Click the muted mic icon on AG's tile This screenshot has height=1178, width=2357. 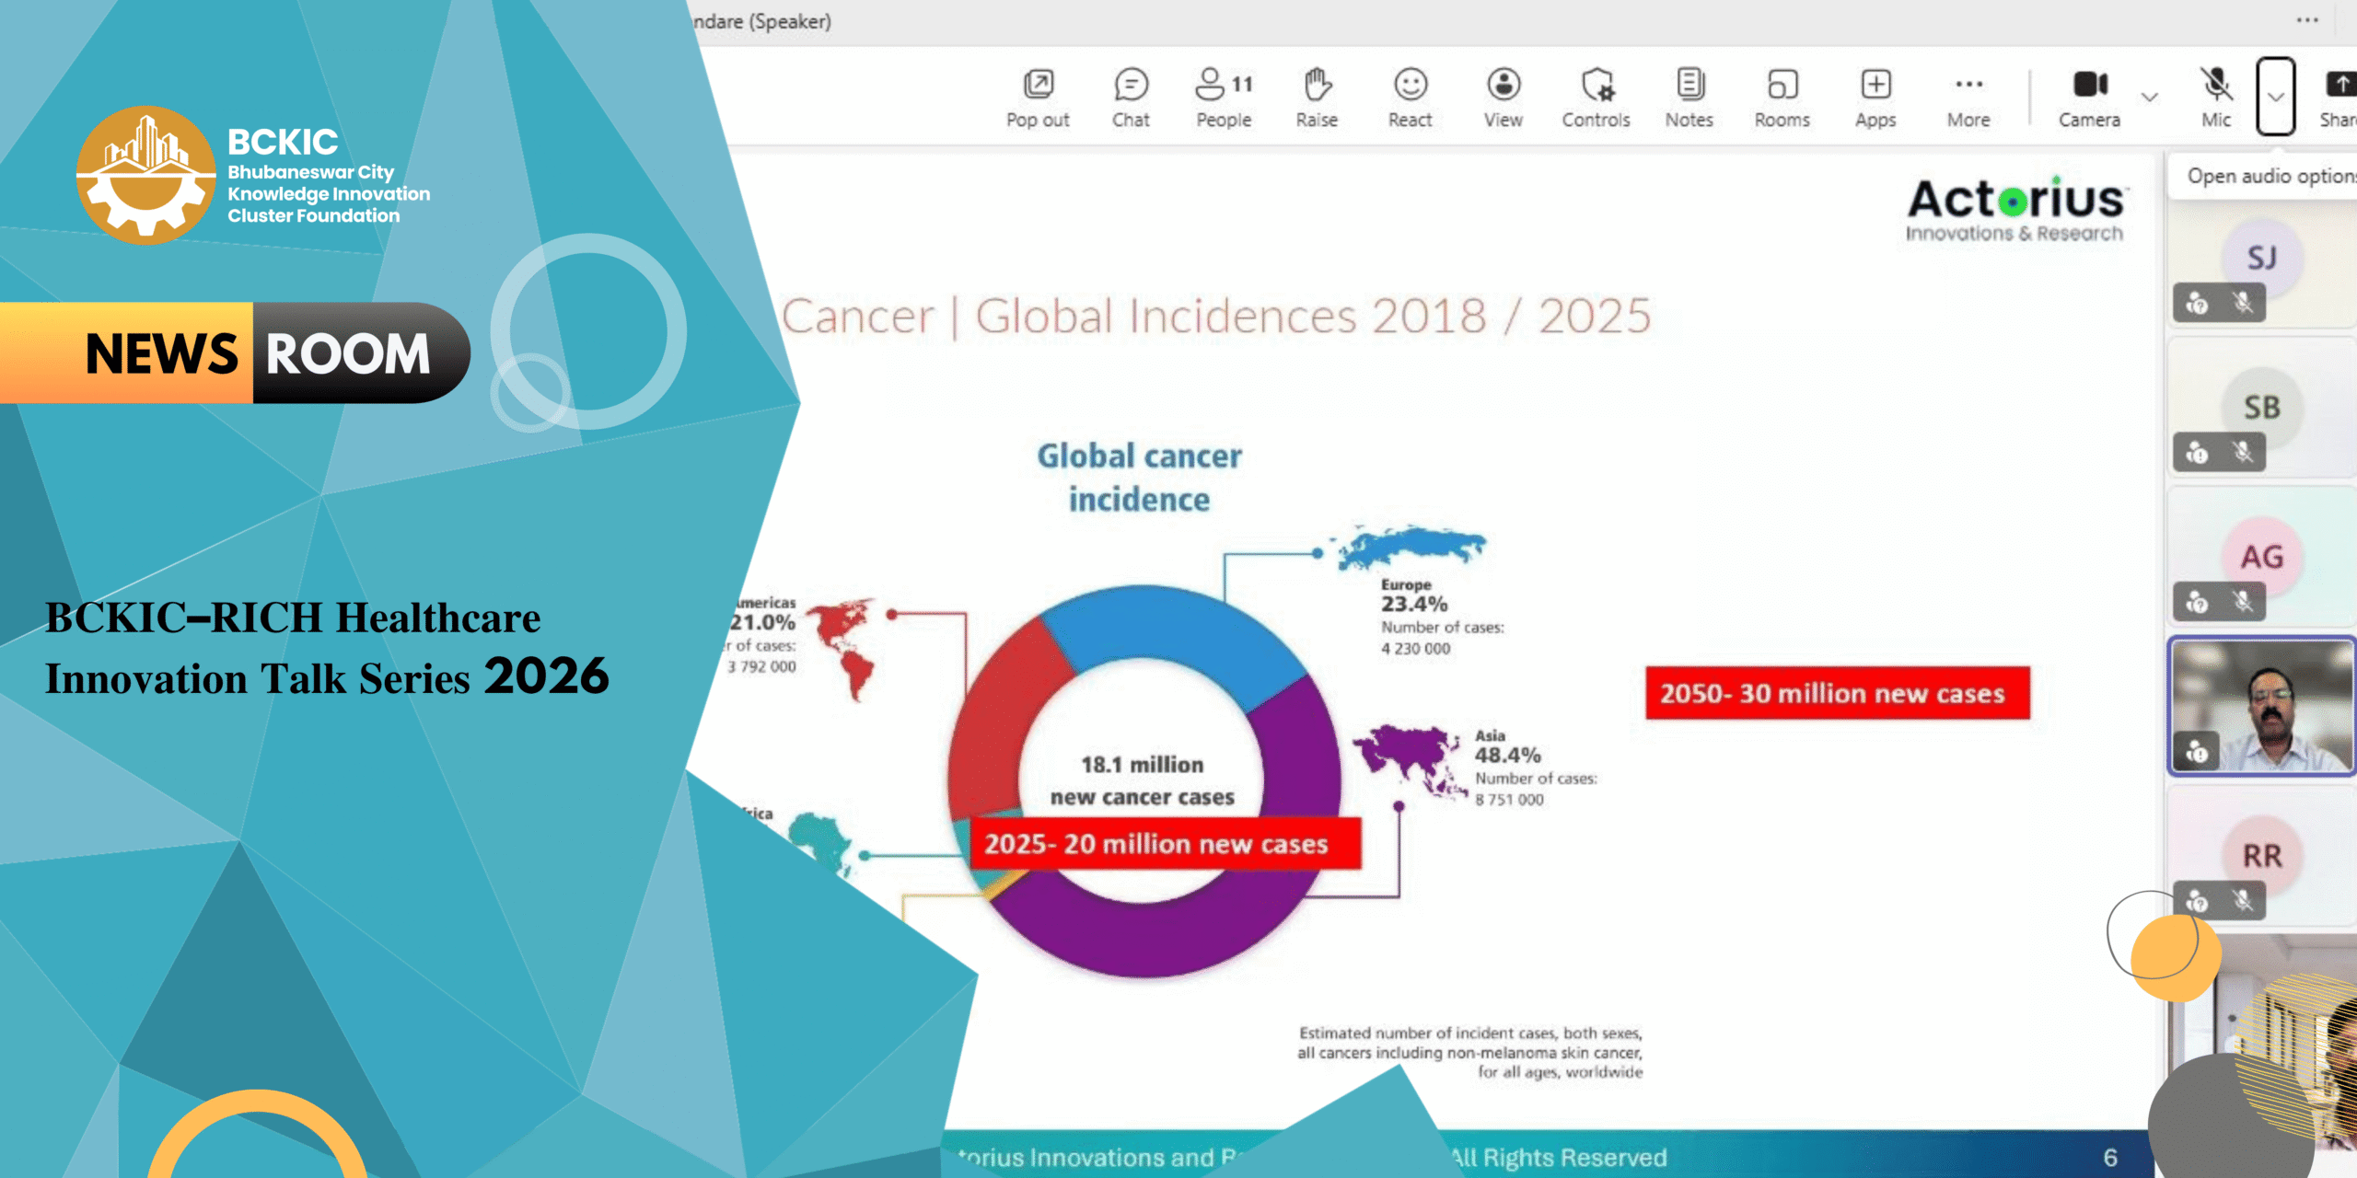tap(2243, 602)
